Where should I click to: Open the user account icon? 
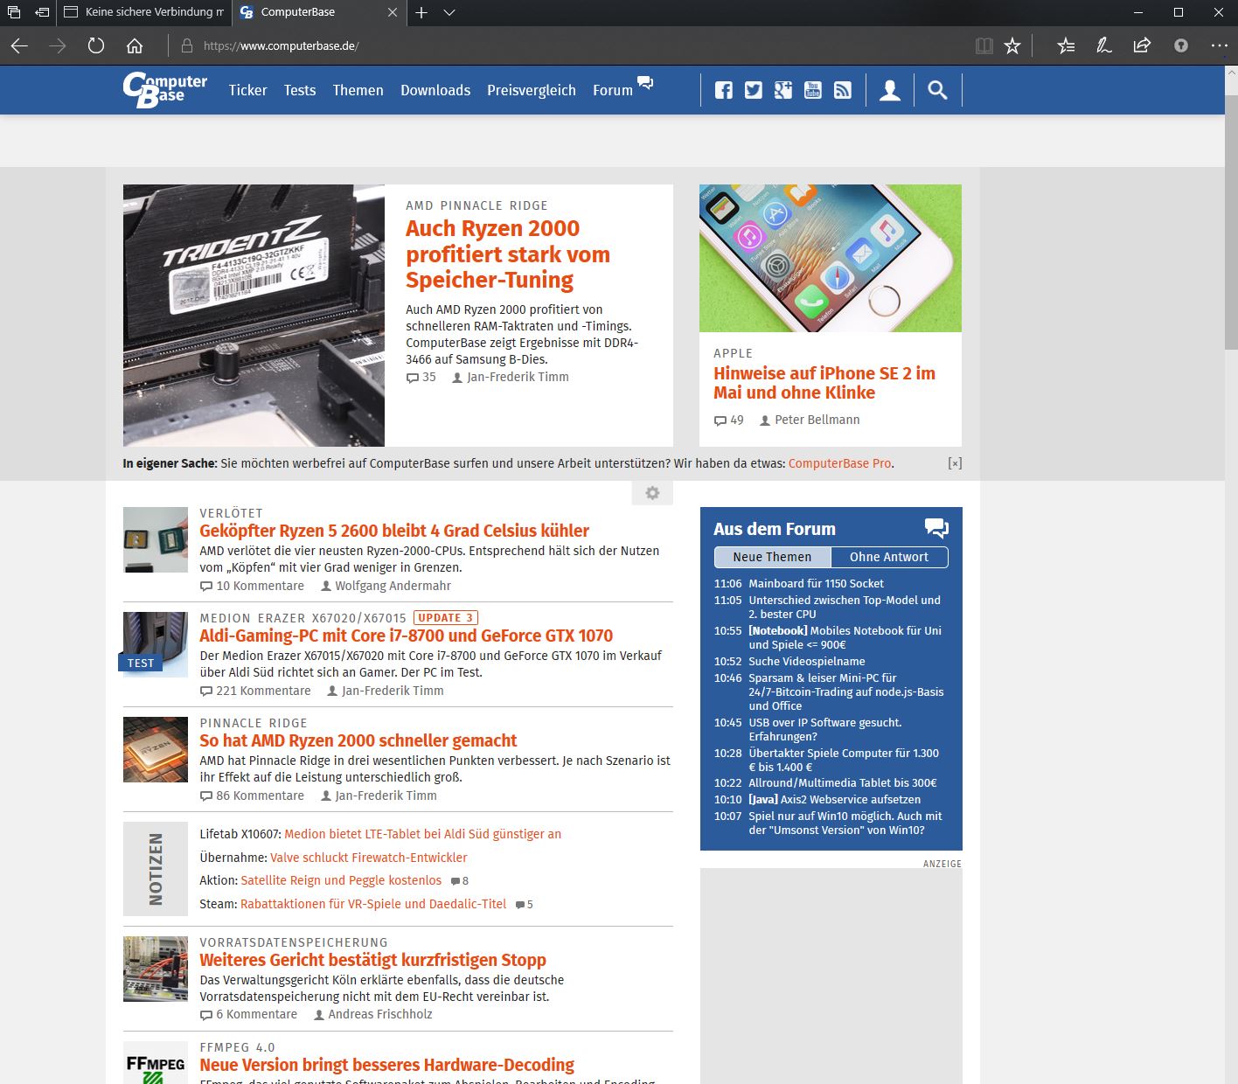890,90
